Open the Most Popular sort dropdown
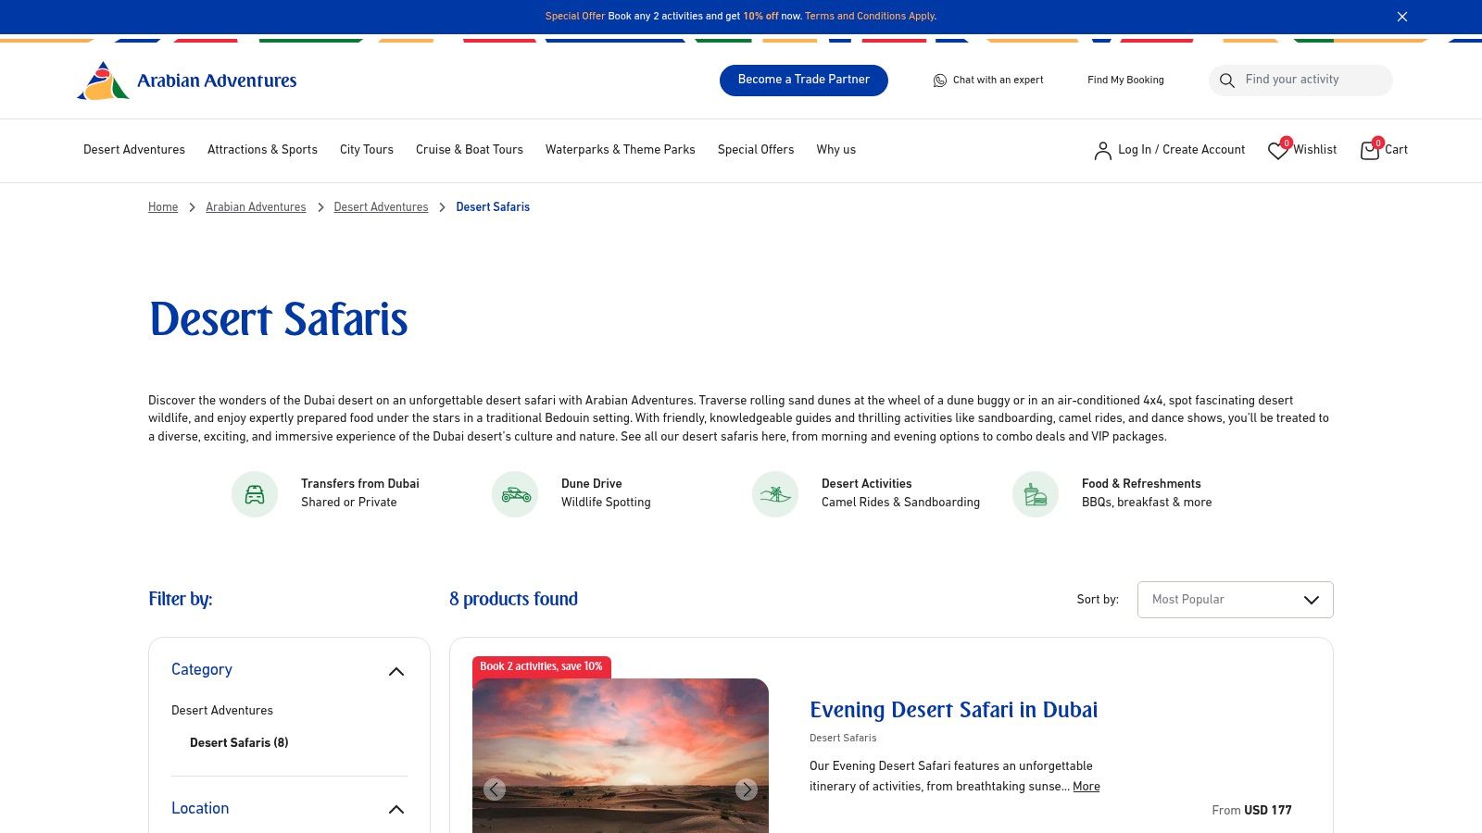The image size is (1482, 833). [x=1235, y=600]
